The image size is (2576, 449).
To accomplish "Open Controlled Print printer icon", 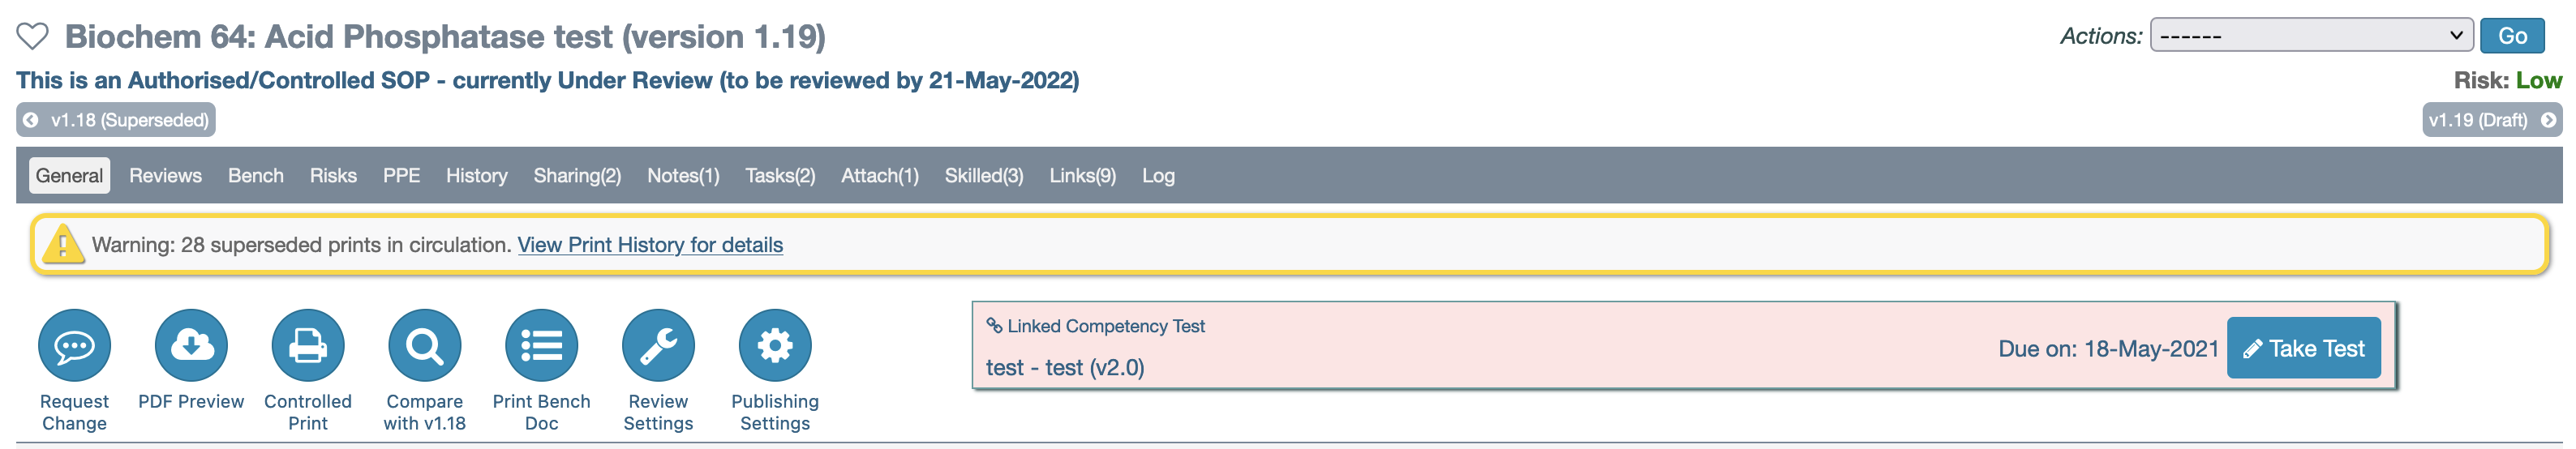I will [x=308, y=345].
